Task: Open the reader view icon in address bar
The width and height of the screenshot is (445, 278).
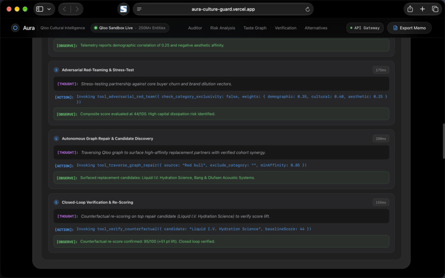Action: (139, 9)
